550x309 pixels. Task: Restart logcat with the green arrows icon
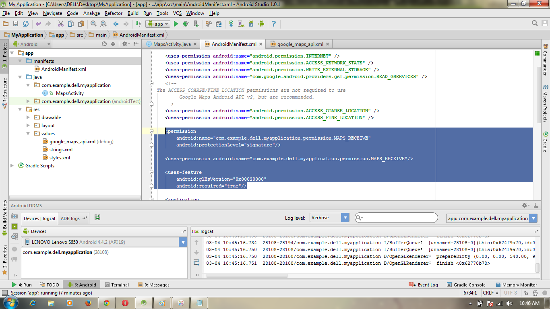97,218
